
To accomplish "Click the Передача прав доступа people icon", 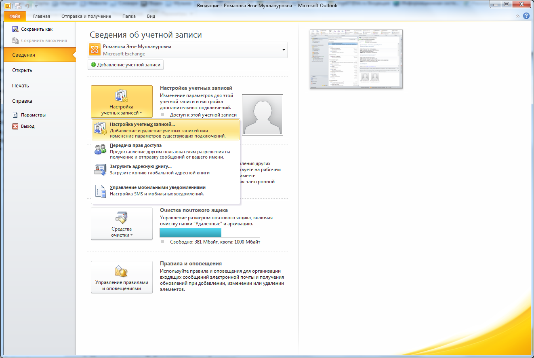I will point(100,149).
